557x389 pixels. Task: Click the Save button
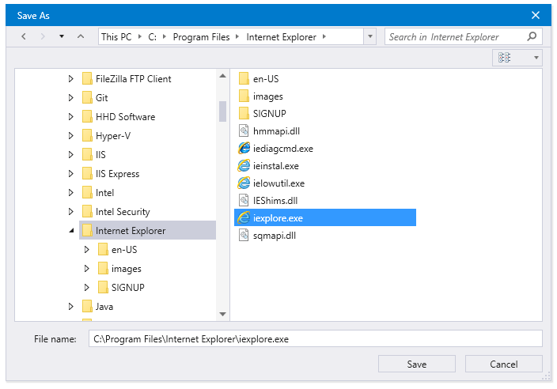click(417, 364)
